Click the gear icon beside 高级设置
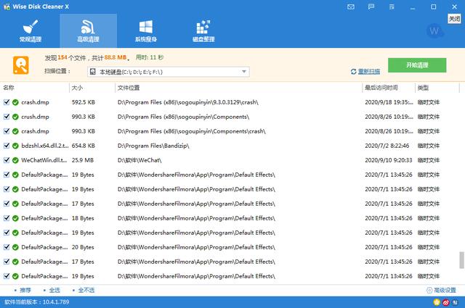The width and height of the screenshot is (465, 308). [x=429, y=291]
